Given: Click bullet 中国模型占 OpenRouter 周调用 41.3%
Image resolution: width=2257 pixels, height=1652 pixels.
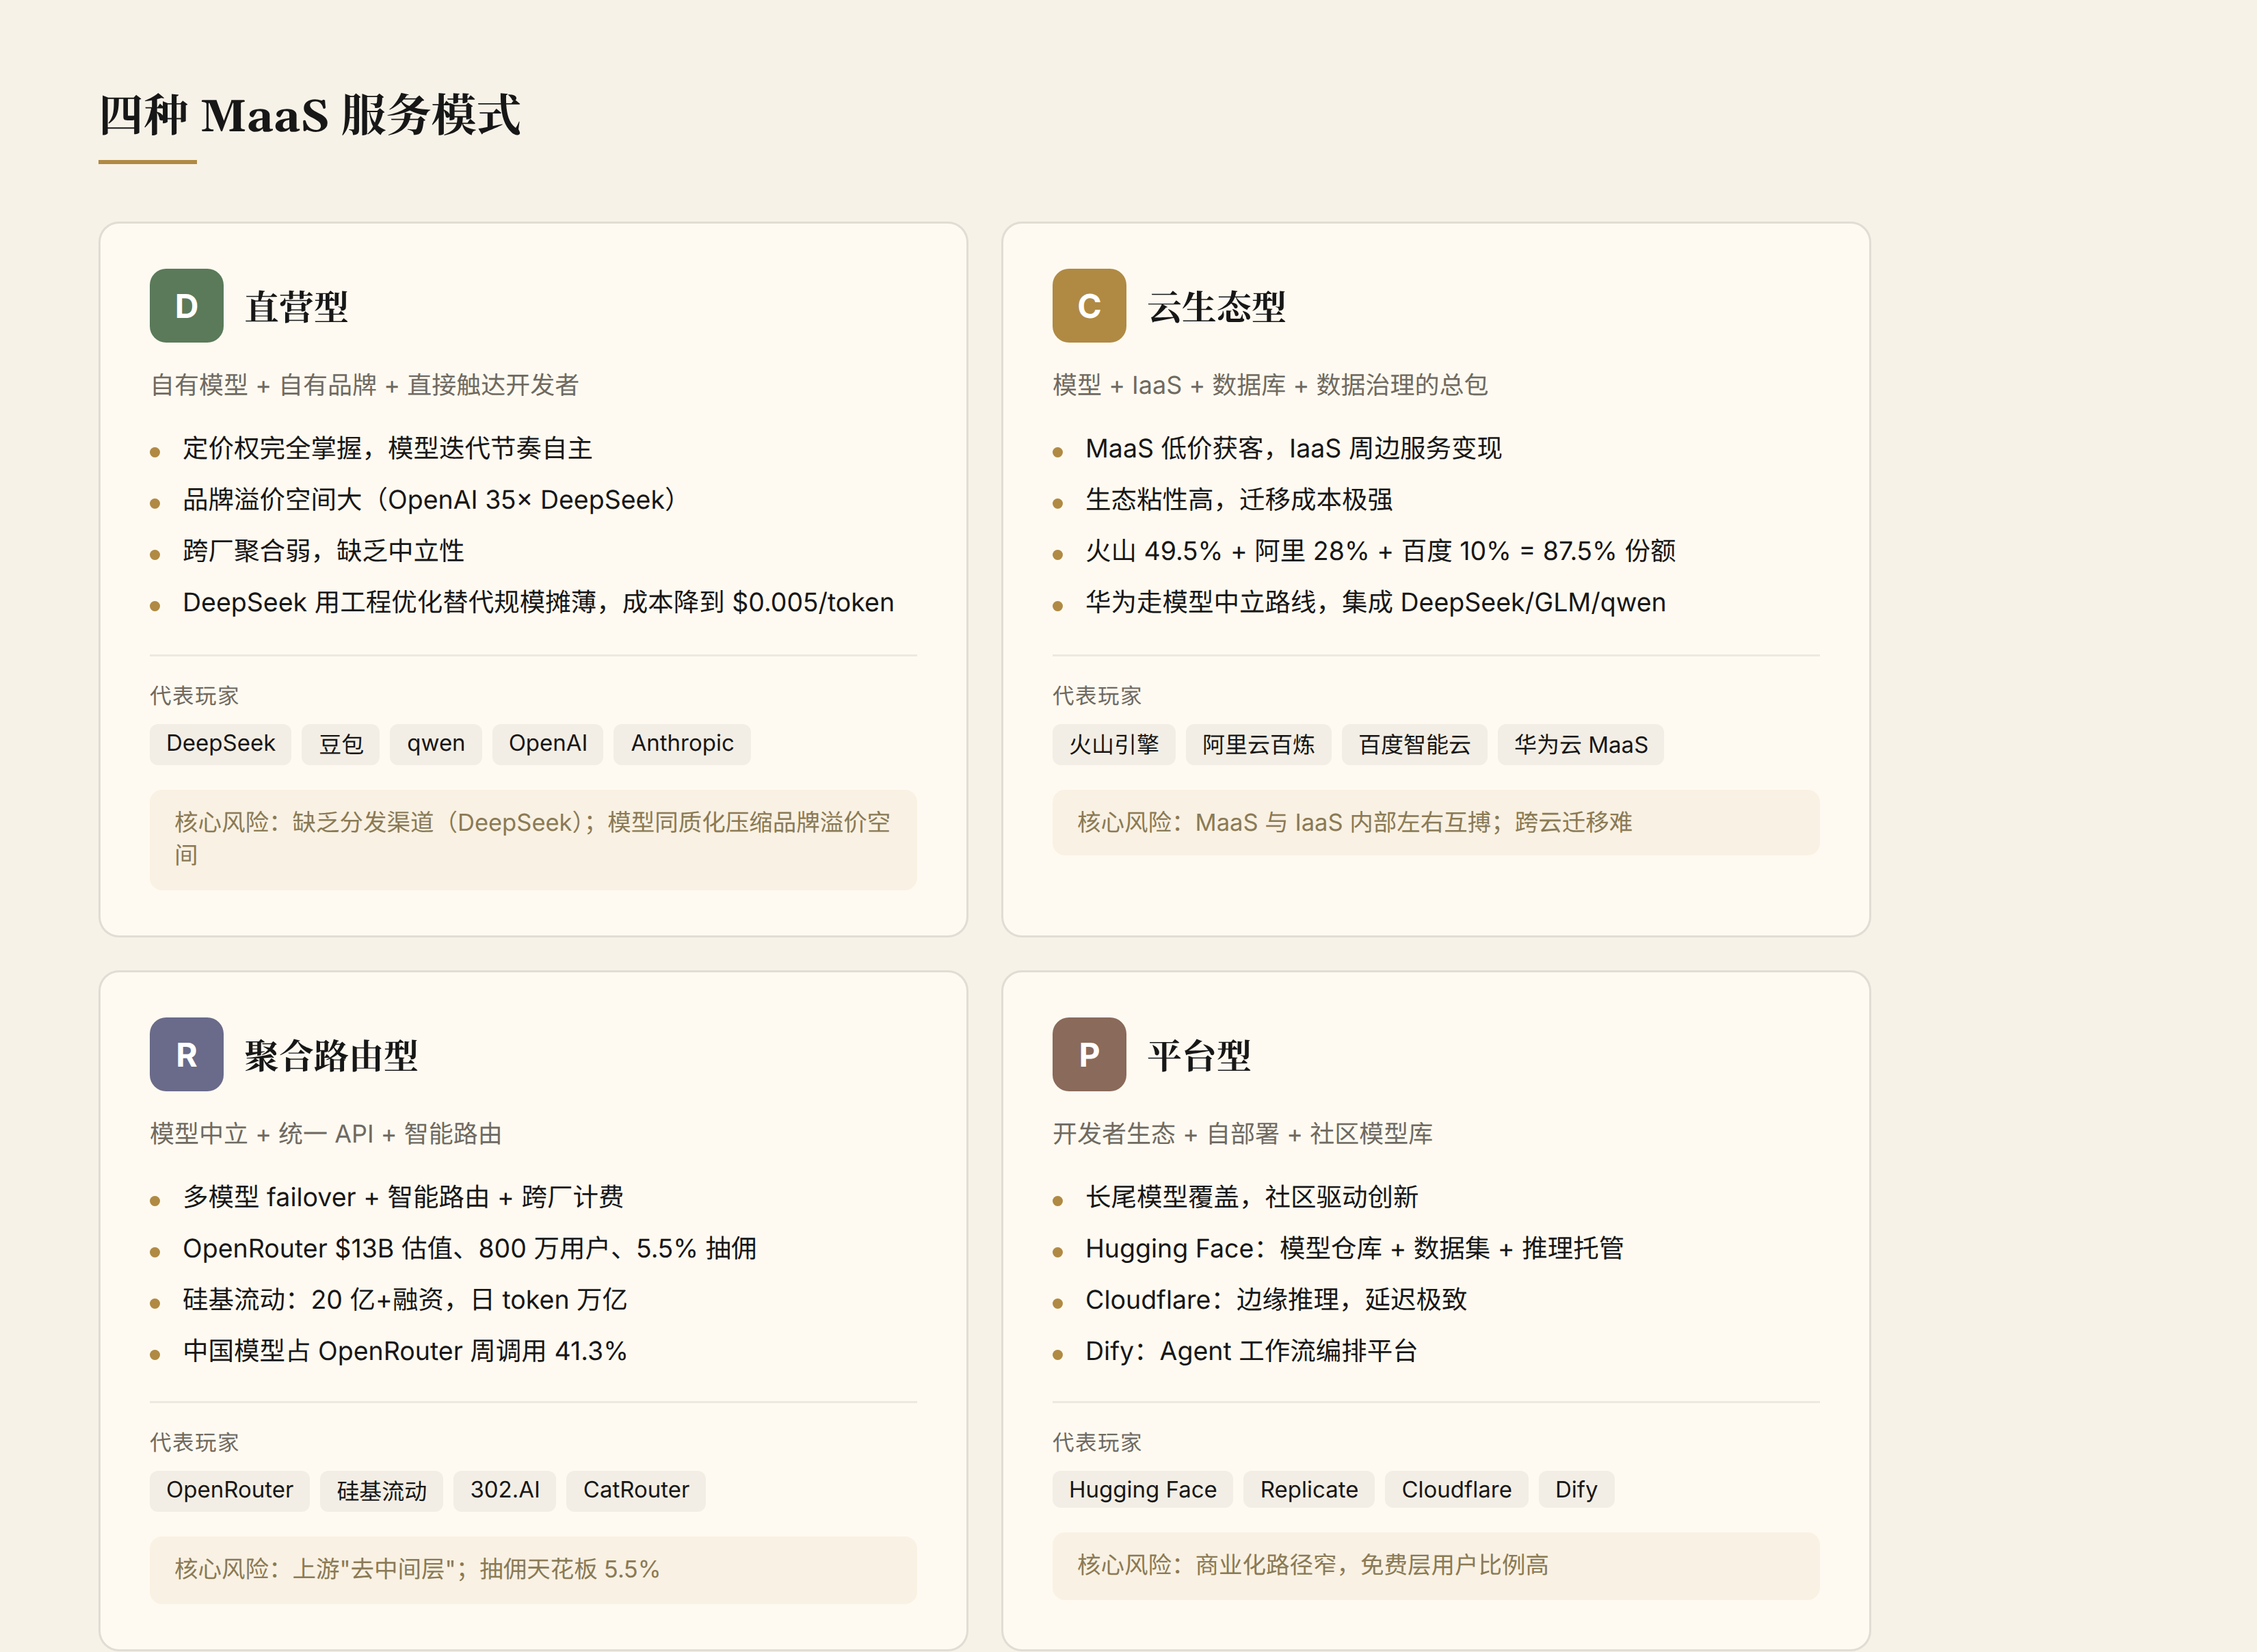Looking at the screenshot, I should 405,1352.
